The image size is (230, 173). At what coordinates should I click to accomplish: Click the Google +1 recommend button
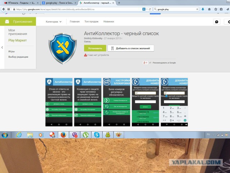[x=145, y=63]
